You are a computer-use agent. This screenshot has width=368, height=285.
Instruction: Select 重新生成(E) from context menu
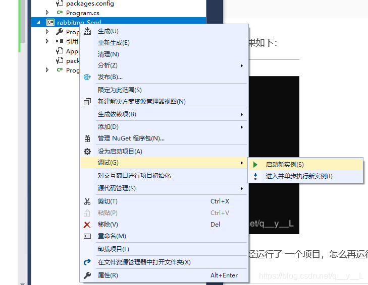(x=164, y=43)
